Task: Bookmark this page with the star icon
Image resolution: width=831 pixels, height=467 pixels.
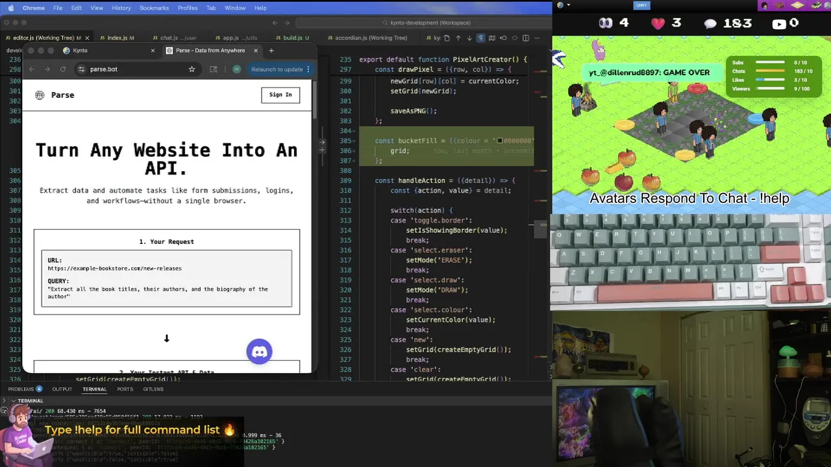Action: (x=192, y=69)
